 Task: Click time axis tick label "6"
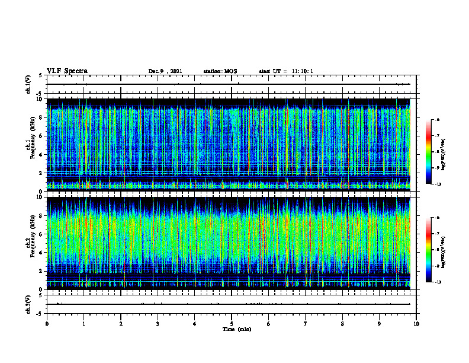point(269,324)
